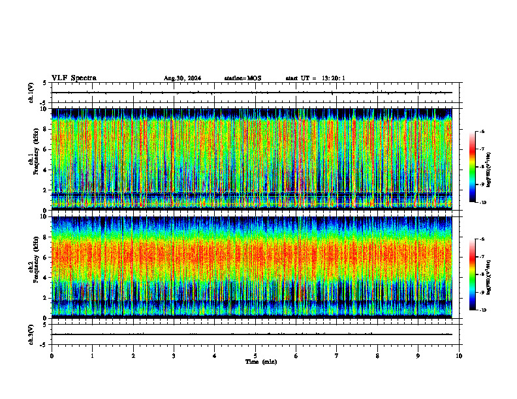Click the "-6" label on ch.1 color bar
This screenshot has height=399, width=517.
click(x=482, y=131)
